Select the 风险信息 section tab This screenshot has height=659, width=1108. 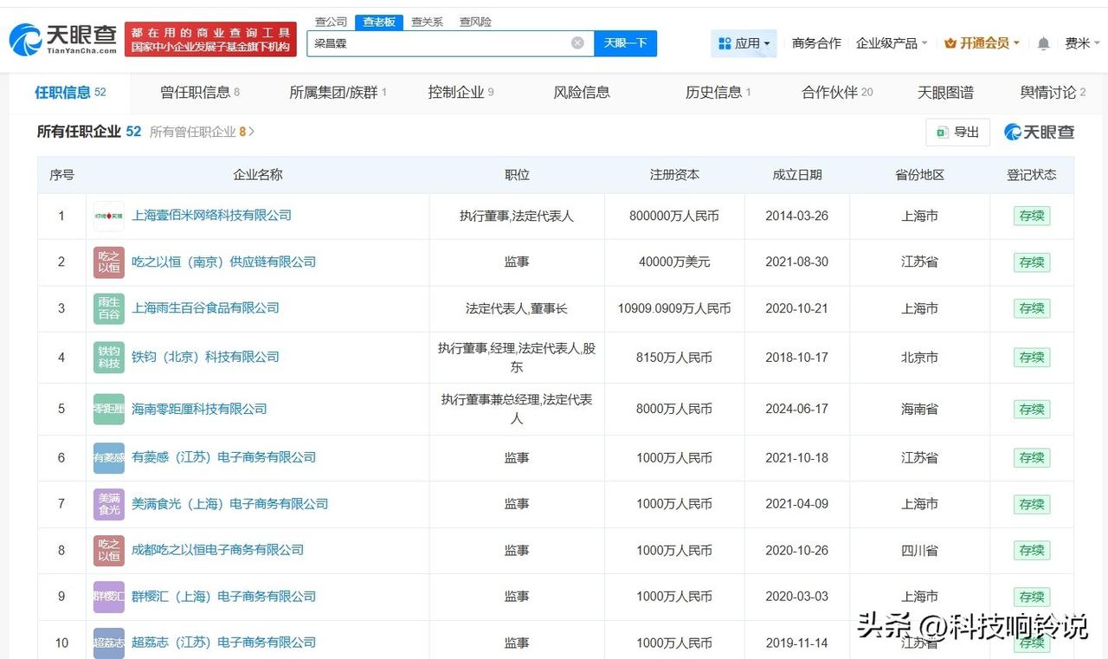[x=581, y=93]
